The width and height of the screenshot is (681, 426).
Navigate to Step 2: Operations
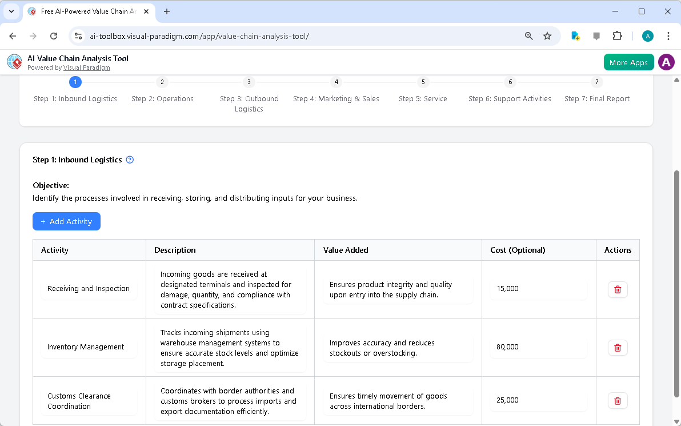click(x=162, y=98)
